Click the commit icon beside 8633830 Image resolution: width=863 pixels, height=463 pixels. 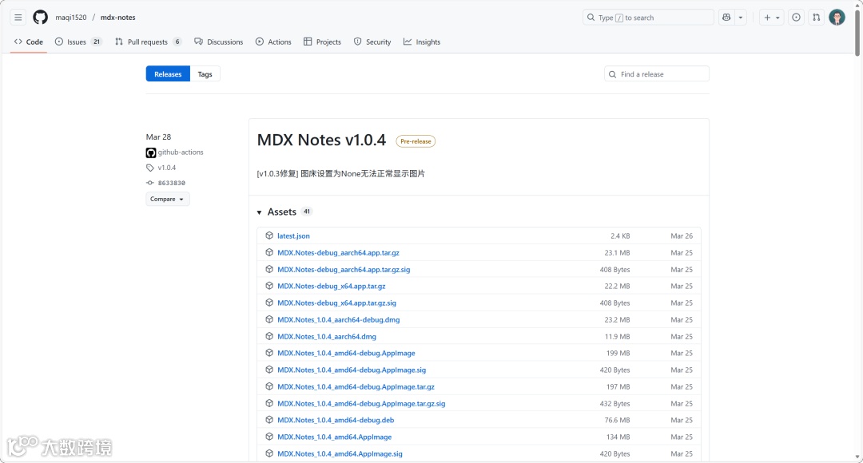(149, 183)
